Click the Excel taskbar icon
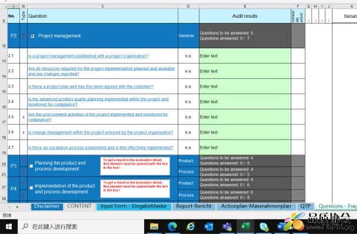This screenshot has width=357, height=234. click(245, 226)
